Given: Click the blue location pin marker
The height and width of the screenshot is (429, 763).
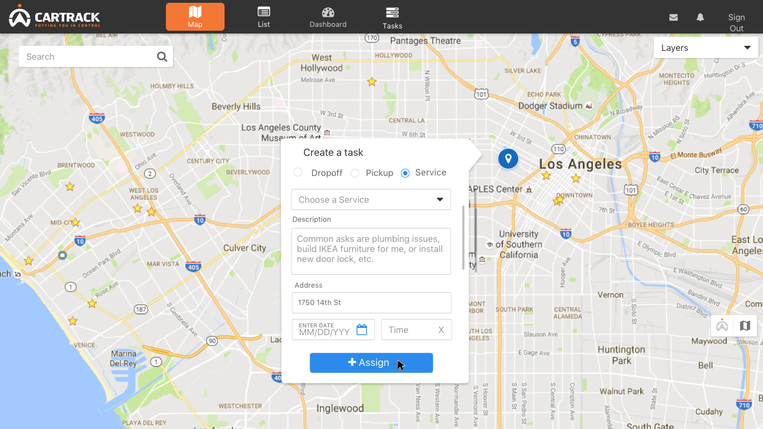Looking at the screenshot, I should point(508,159).
